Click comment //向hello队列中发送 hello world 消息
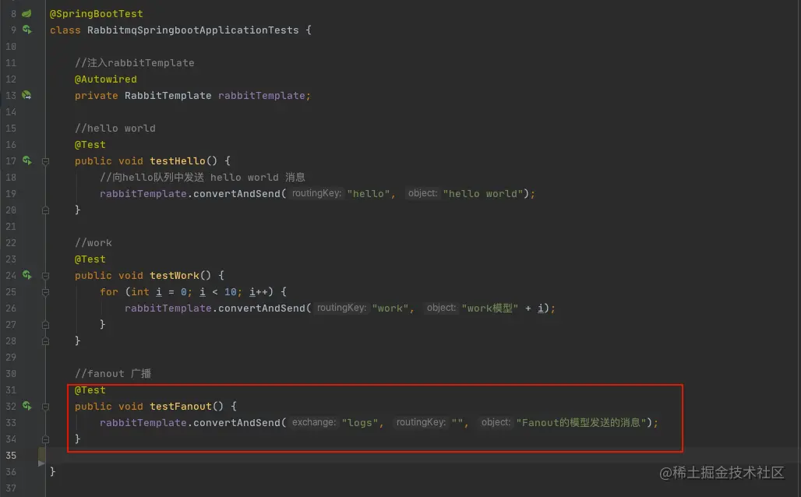This screenshot has width=801, height=497. 203,178
